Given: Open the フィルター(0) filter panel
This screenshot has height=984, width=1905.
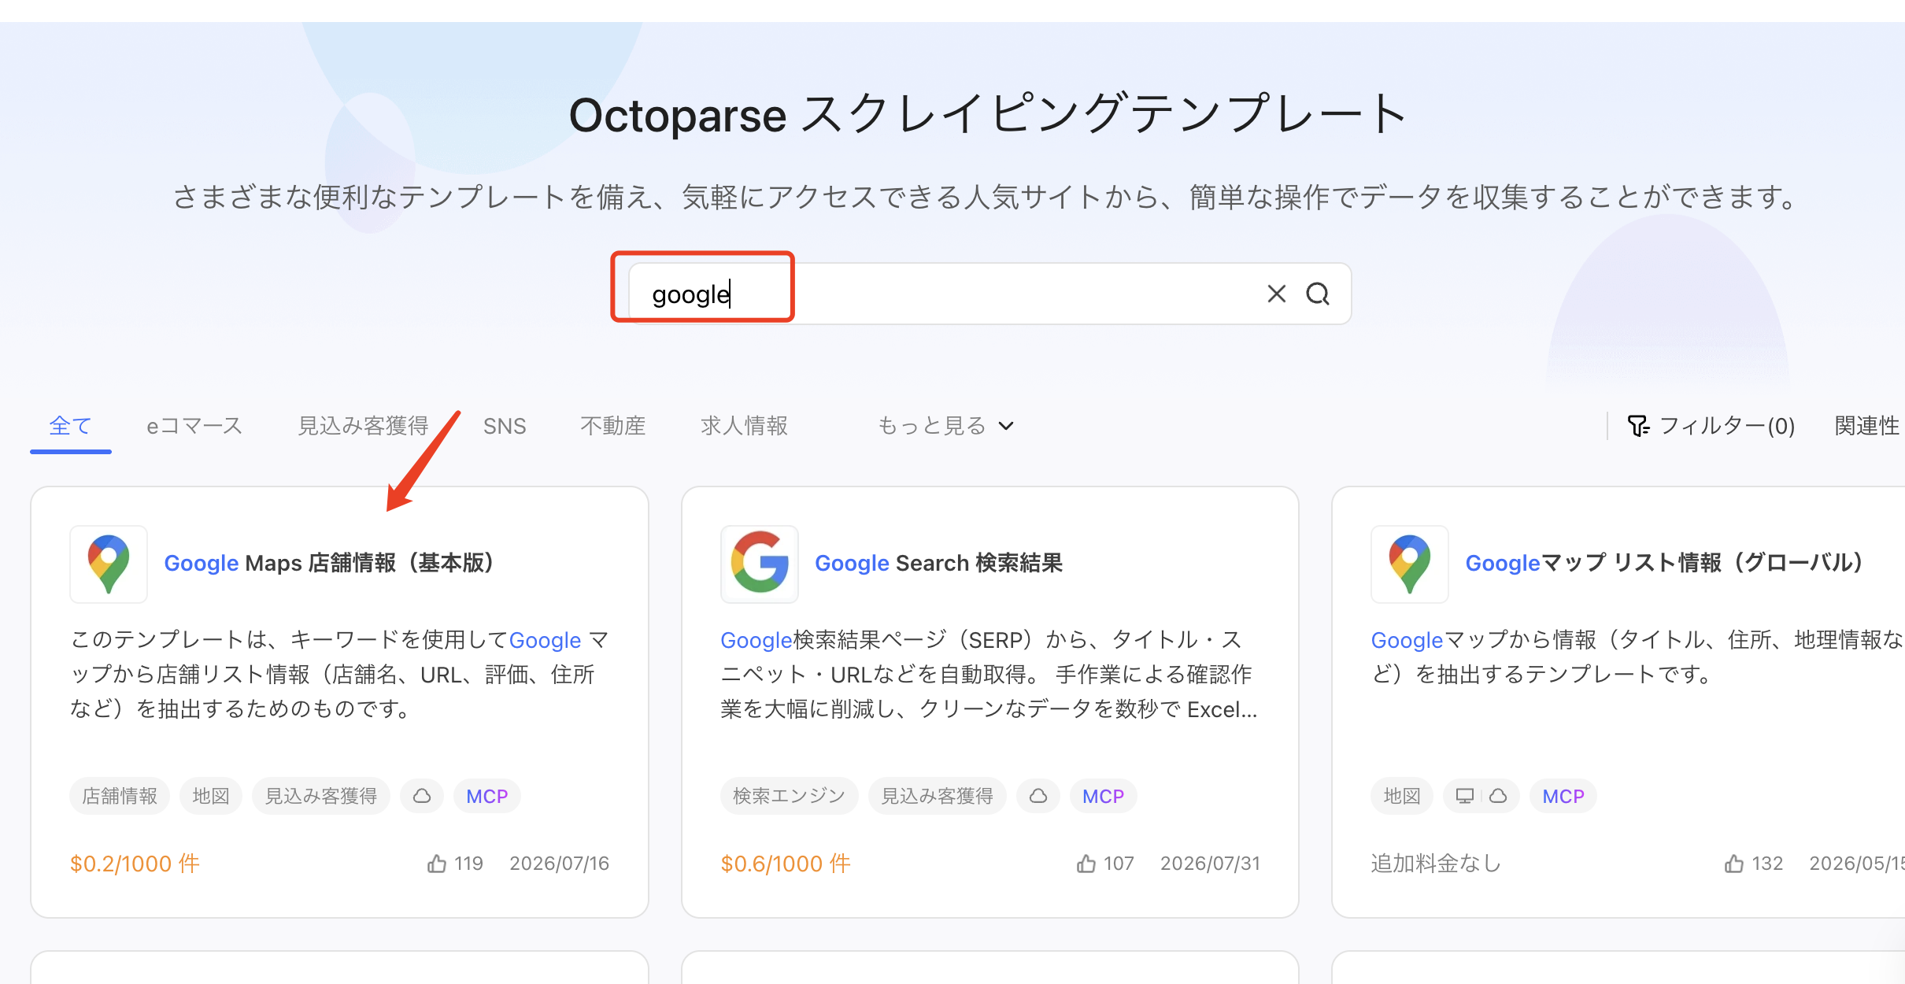Looking at the screenshot, I should point(1711,426).
